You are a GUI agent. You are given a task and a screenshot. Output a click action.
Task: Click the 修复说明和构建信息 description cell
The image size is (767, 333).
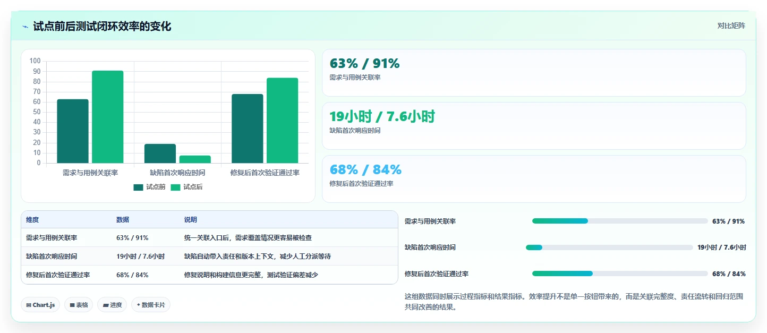coord(288,275)
